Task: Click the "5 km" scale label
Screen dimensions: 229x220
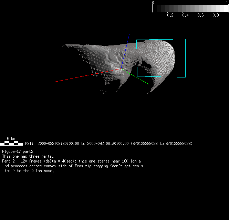Action: click(11, 138)
